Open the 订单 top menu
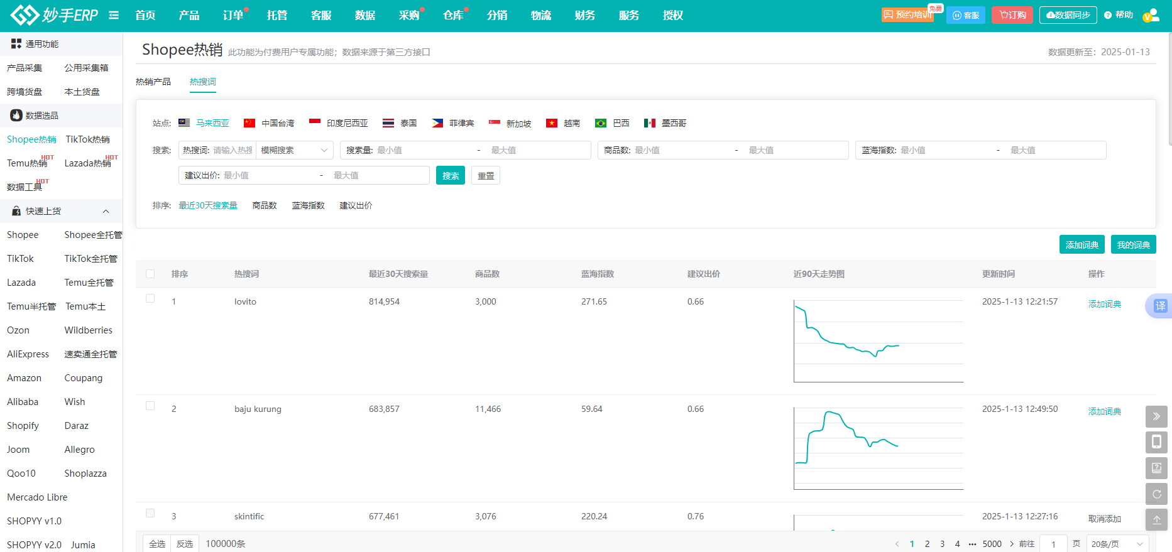Screen dimensions: 1172x552 click(x=233, y=15)
